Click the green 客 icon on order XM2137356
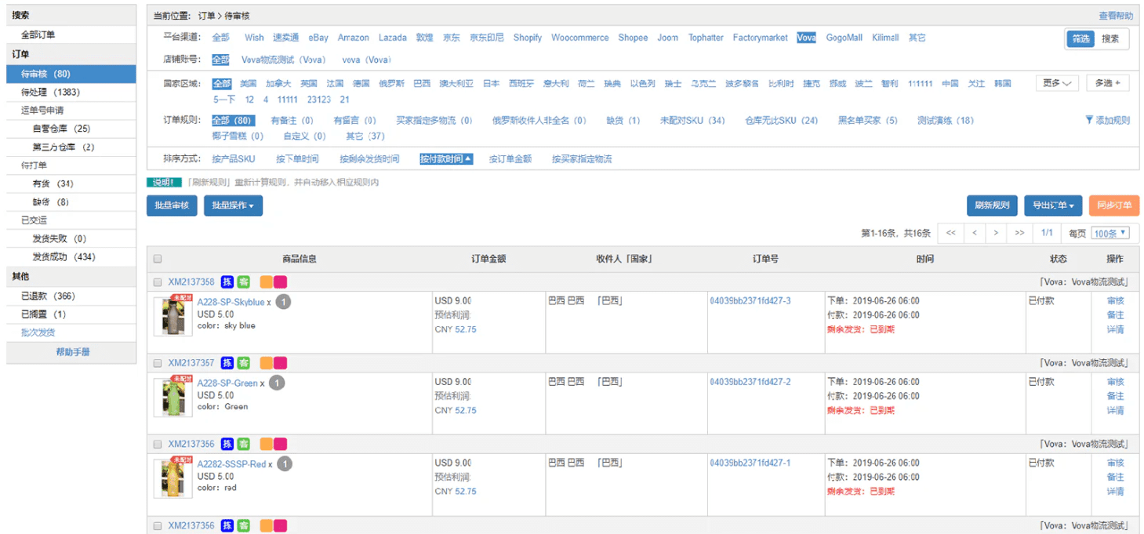This screenshot has width=1144, height=534. pyautogui.click(x=243, y=444)
